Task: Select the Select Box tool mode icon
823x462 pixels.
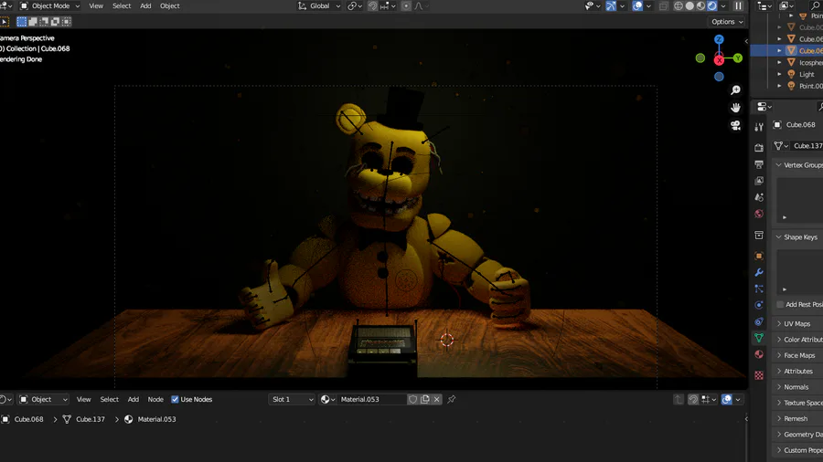Action: (22, 22)
